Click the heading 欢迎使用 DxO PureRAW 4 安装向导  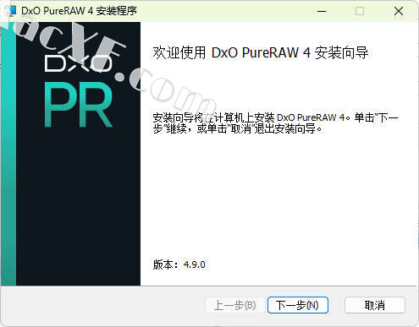tap(261, 52)
